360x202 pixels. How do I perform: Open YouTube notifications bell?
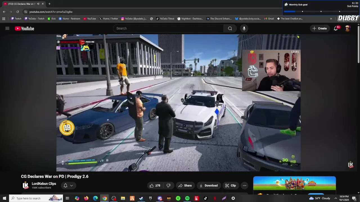pos(336,28)
